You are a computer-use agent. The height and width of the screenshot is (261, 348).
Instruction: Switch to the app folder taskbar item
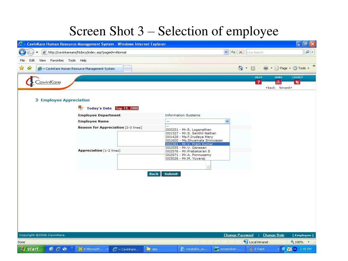(161, 249)
